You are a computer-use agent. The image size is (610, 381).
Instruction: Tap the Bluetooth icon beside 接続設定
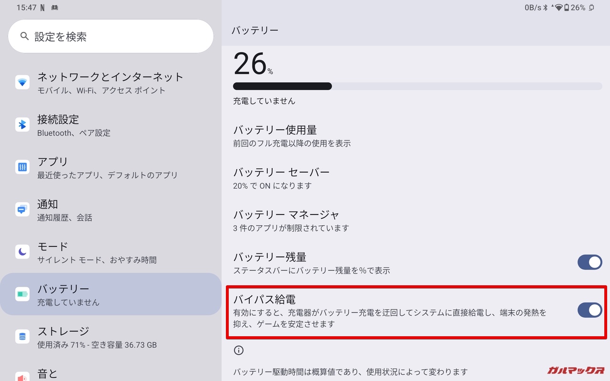click(22, 125)
